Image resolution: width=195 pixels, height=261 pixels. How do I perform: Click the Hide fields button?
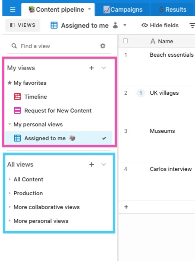tap(160, 25)
